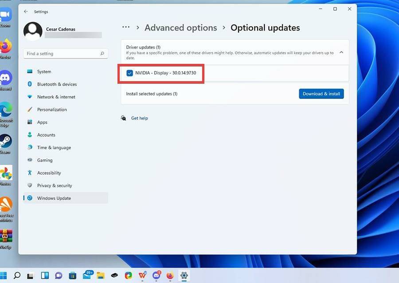Select Windows Update in the sidebar
Viewport: 399px width, 283px height.
(66, 198)
